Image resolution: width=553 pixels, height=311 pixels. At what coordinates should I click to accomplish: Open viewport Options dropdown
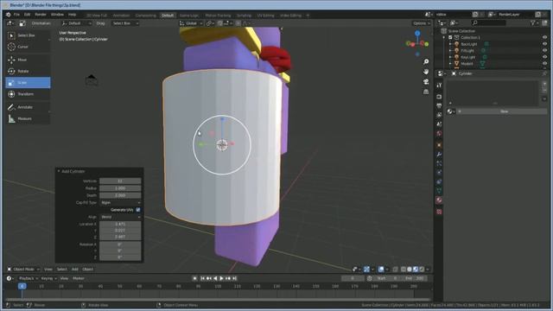[x=421, y=23]
